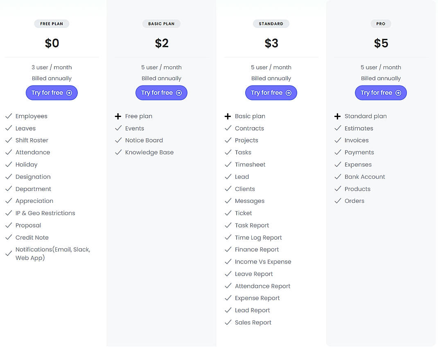438x351 pixels.
Task: Toggle the Timesheet feature in Standard plan
Action: point(250,164)
